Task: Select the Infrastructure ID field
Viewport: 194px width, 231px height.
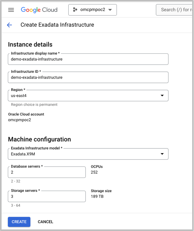Action: click(x=88, y=77)
